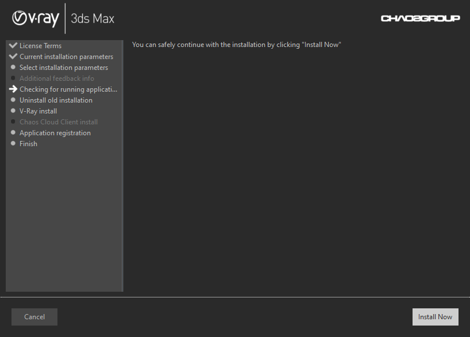Select the License Terms step
Viewport: 470px width, 337px height.
(41, 45)
